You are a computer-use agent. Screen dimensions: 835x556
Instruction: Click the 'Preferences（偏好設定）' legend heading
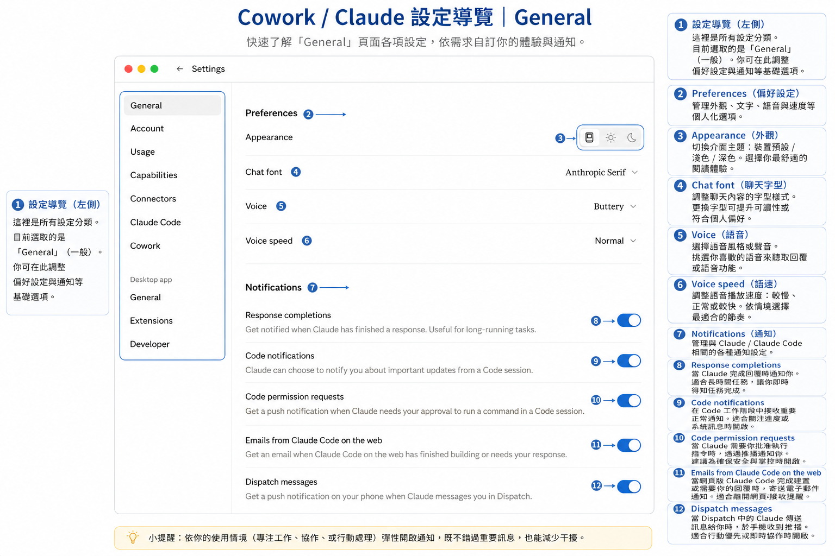pos(745,93)
